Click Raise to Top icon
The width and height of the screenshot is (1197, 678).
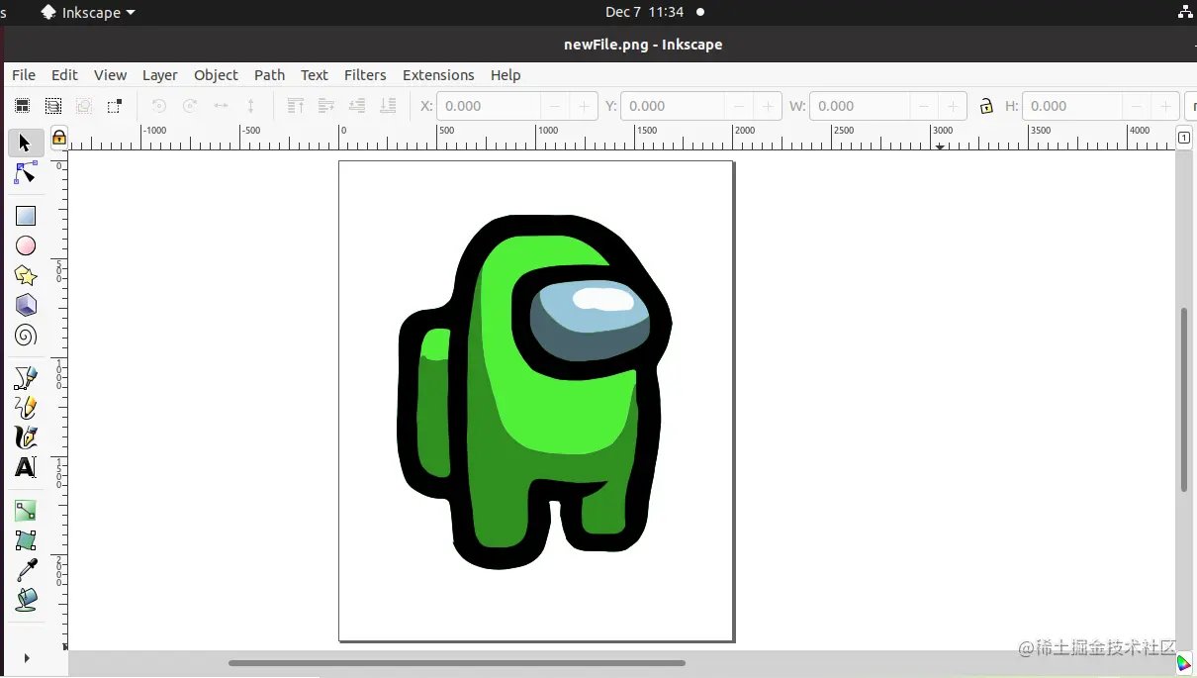pos(295,106)
